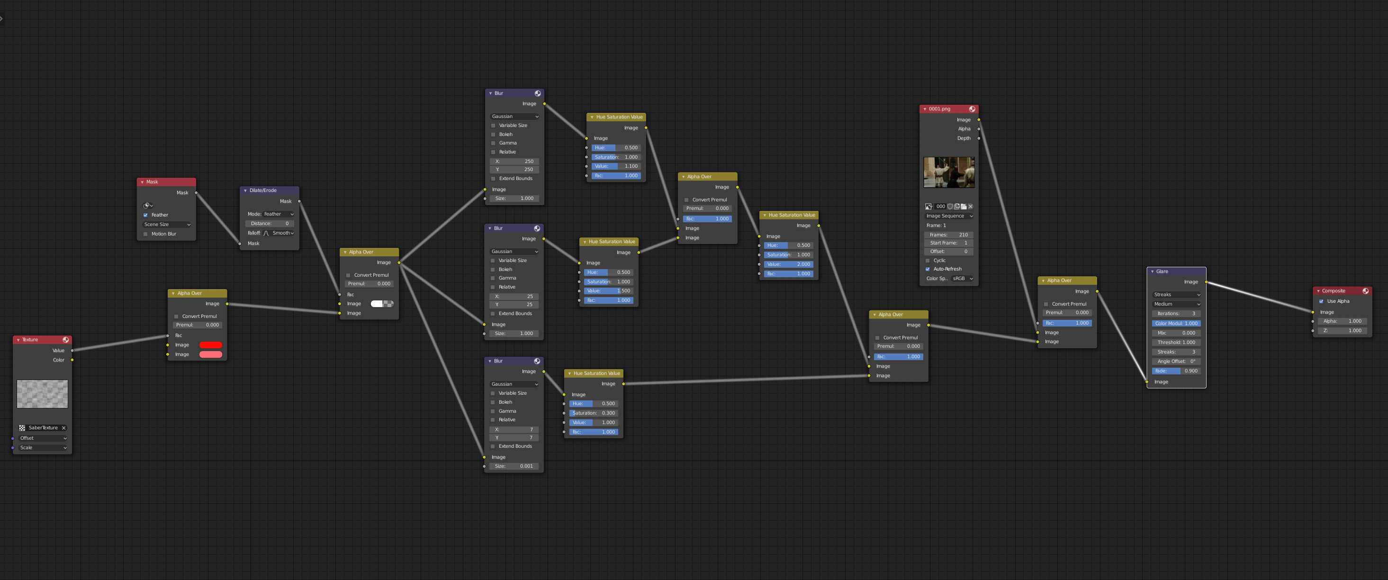Screen dimensions: 1388x580
Task: Click Image output socket of 0001.png node
Action: point(979,120)
